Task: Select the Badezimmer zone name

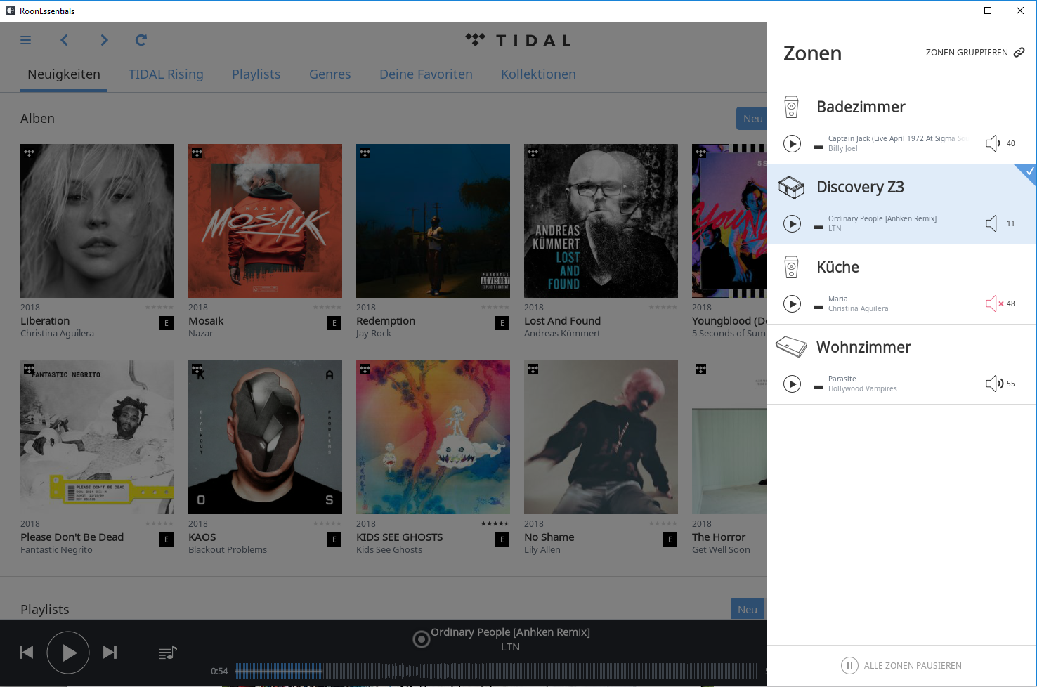Action: click(x=861, y=107)
